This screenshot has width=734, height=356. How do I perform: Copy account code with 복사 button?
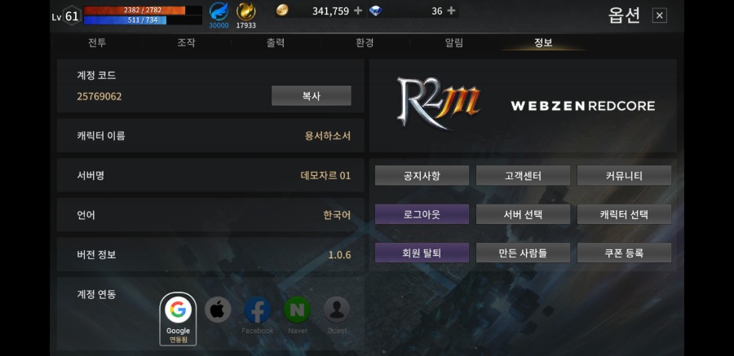pos(312,96)
